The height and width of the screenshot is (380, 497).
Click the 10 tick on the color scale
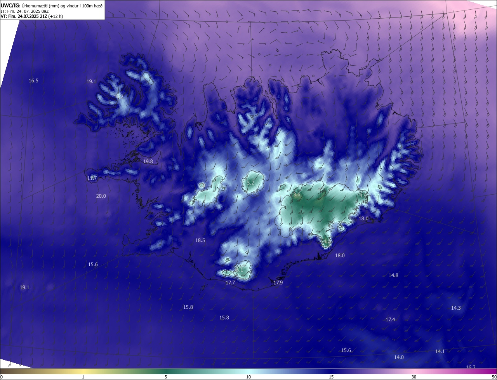pyautogui.click(x=248, y=377)
